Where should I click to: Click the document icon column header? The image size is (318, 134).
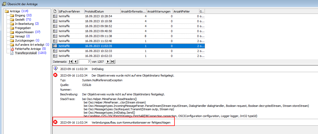[x=55, y=11]
